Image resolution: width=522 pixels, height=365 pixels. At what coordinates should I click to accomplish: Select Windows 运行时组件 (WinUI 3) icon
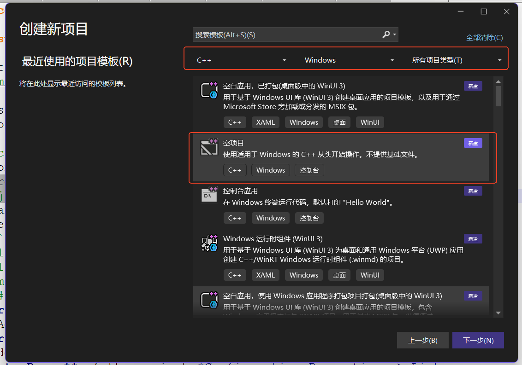209,243
